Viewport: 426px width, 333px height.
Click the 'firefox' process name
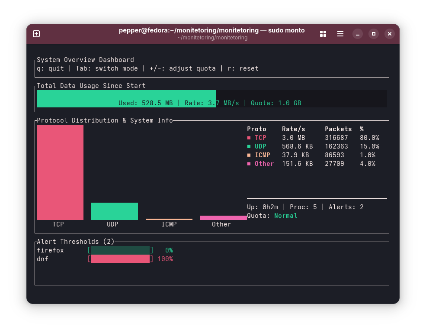(x=50, y=250)
